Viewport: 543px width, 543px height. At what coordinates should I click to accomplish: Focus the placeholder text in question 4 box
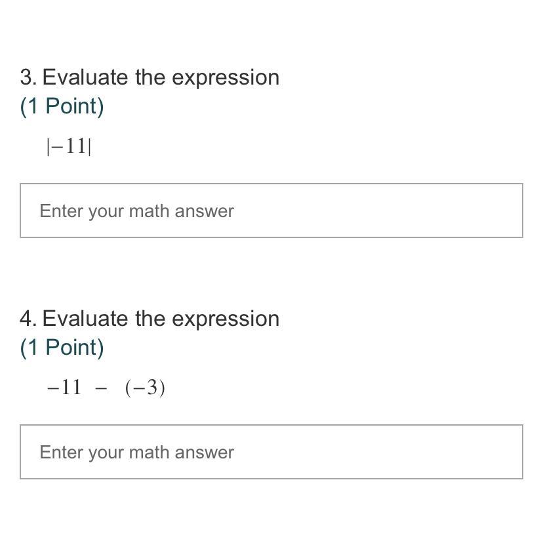(137, 452)
